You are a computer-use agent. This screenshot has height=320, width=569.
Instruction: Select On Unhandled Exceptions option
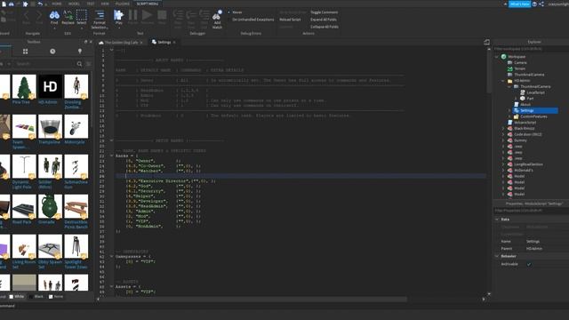(x=252, y=20)
